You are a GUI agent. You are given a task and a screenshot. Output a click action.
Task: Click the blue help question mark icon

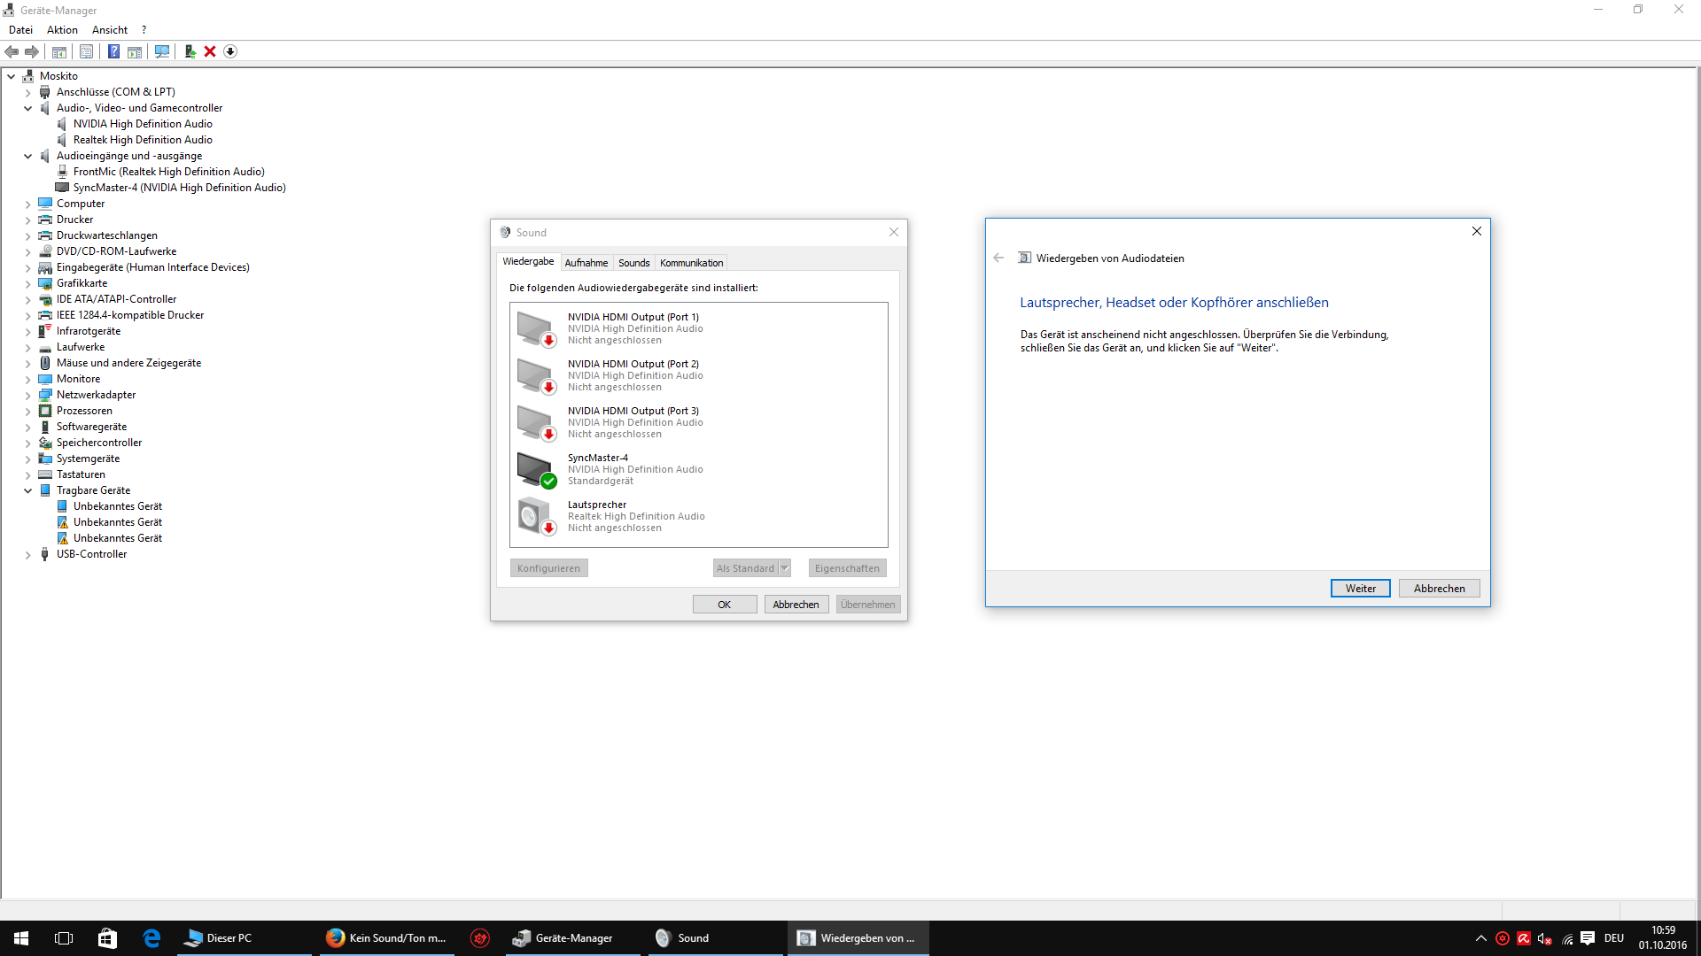point(113,51)
